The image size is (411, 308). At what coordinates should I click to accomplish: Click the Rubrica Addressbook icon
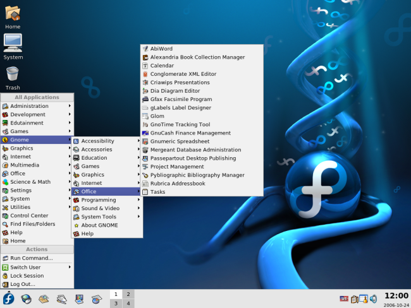click(x=145, y=184)
